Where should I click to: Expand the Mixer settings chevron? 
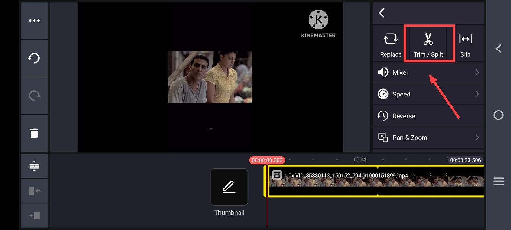477,73
